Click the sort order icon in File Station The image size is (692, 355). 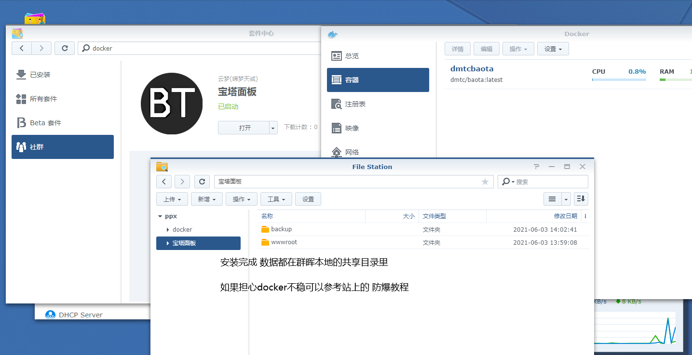[x=581, y=198]
